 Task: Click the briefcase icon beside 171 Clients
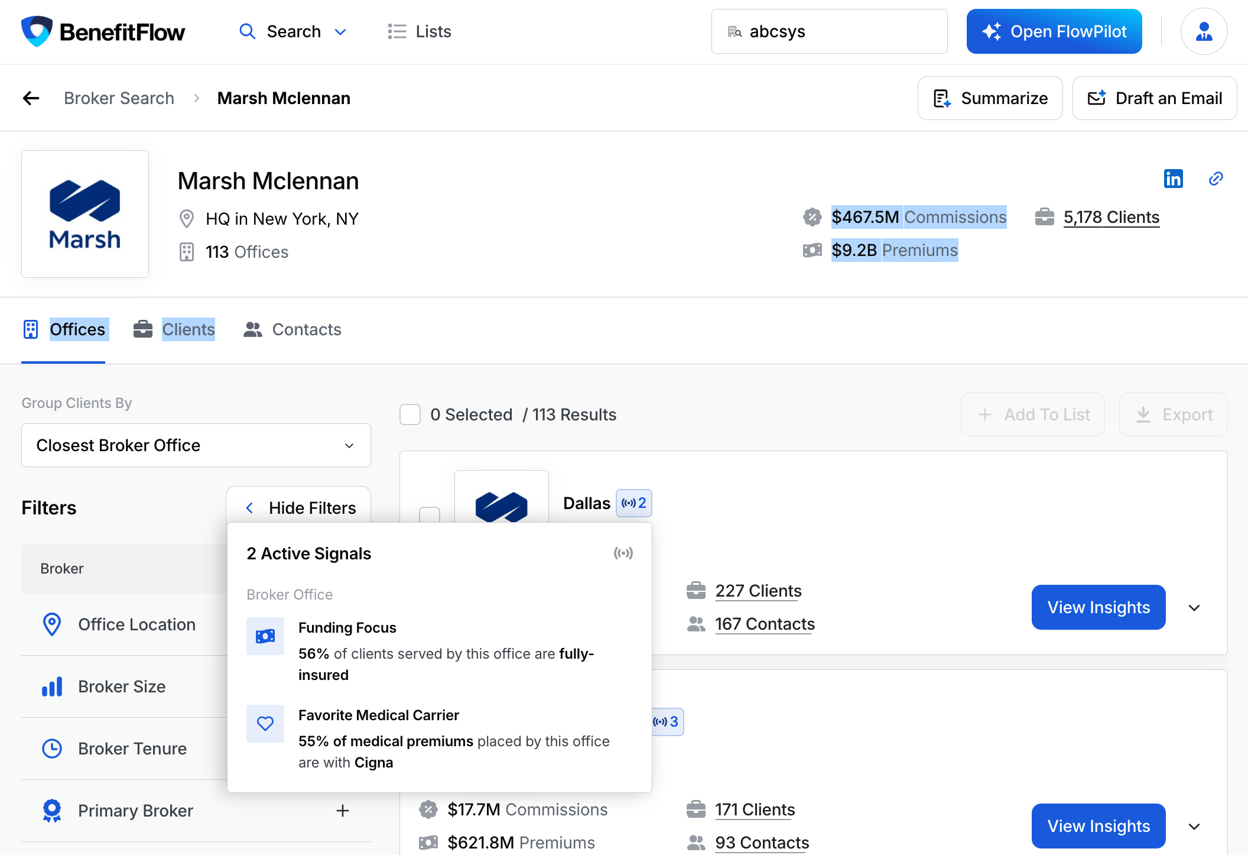click(x=696, y=809)
